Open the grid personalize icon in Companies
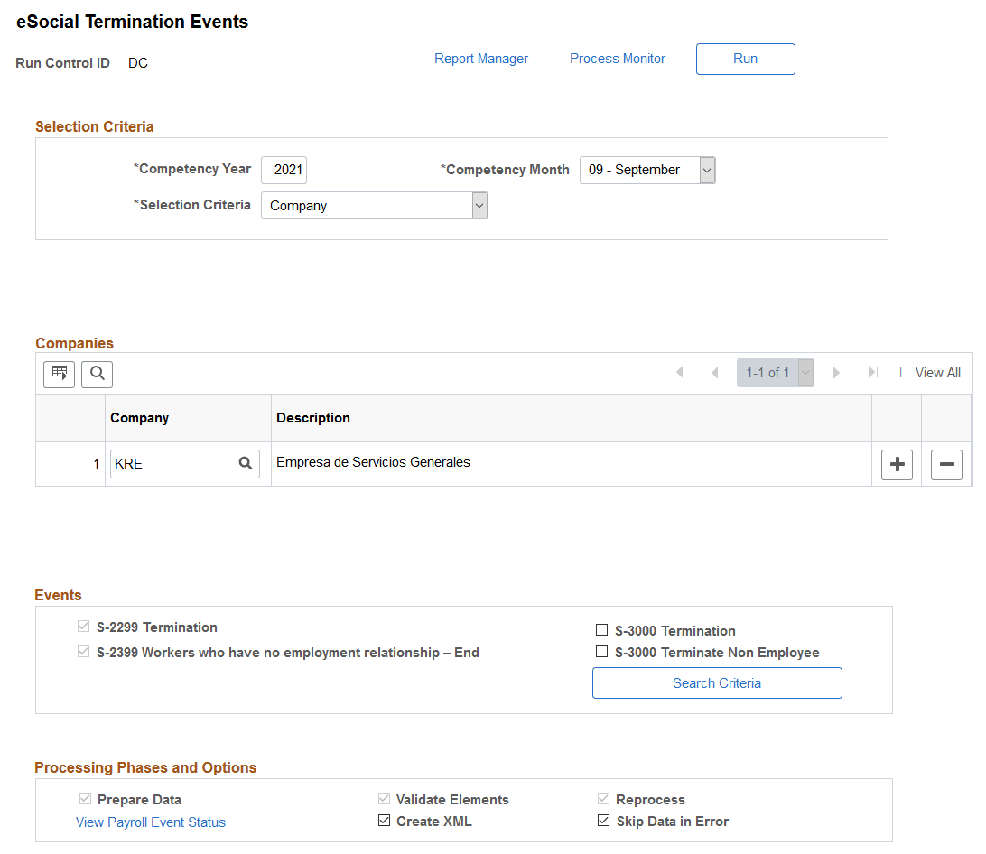This screenshot has width=986, height=854. click(59, 374)
